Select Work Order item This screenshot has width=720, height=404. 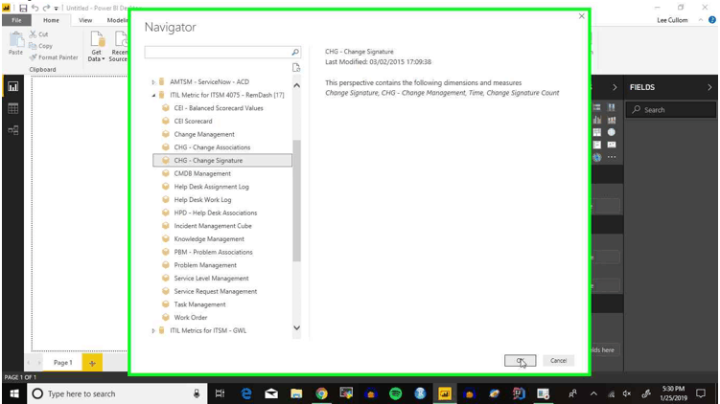(x=191, y=317)
